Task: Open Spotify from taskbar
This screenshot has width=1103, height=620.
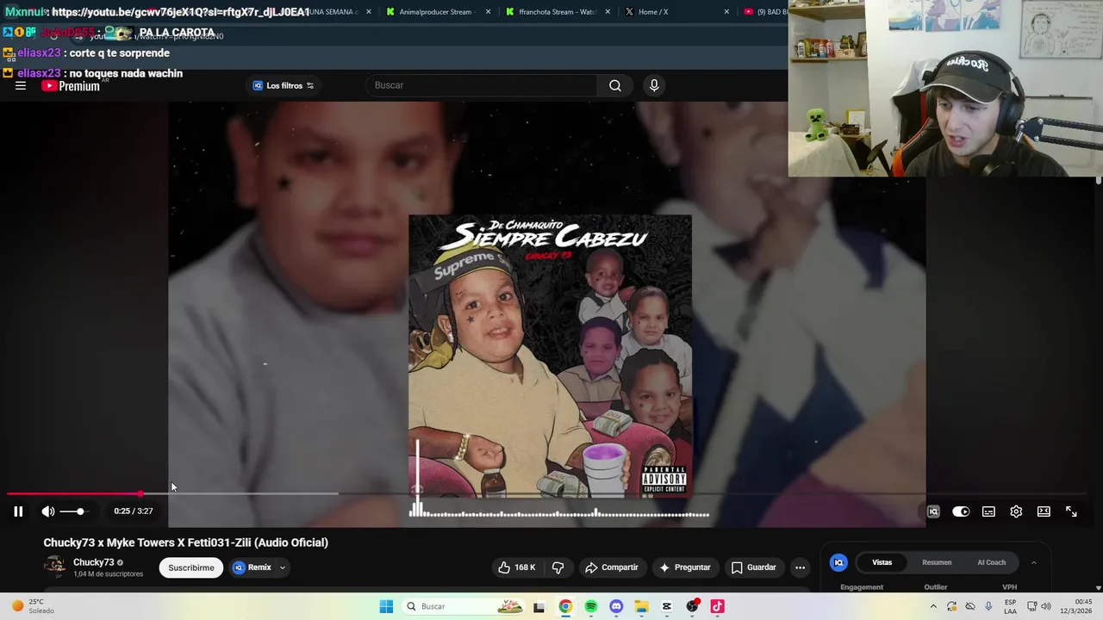Action: 590,606
